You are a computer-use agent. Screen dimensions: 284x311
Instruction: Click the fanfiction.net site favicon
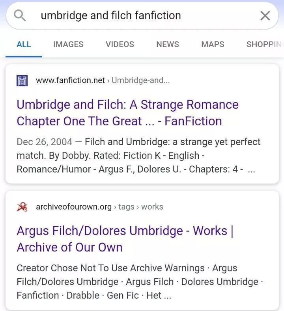click(x=22, y=80)
